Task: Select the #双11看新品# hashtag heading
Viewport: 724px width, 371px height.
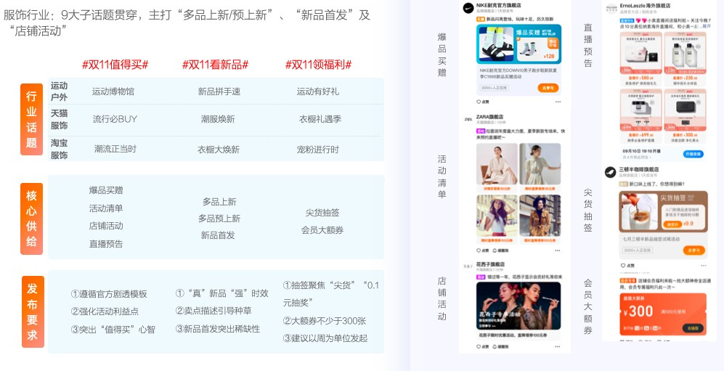Action: pyautogui.click(x=215, y=65)
